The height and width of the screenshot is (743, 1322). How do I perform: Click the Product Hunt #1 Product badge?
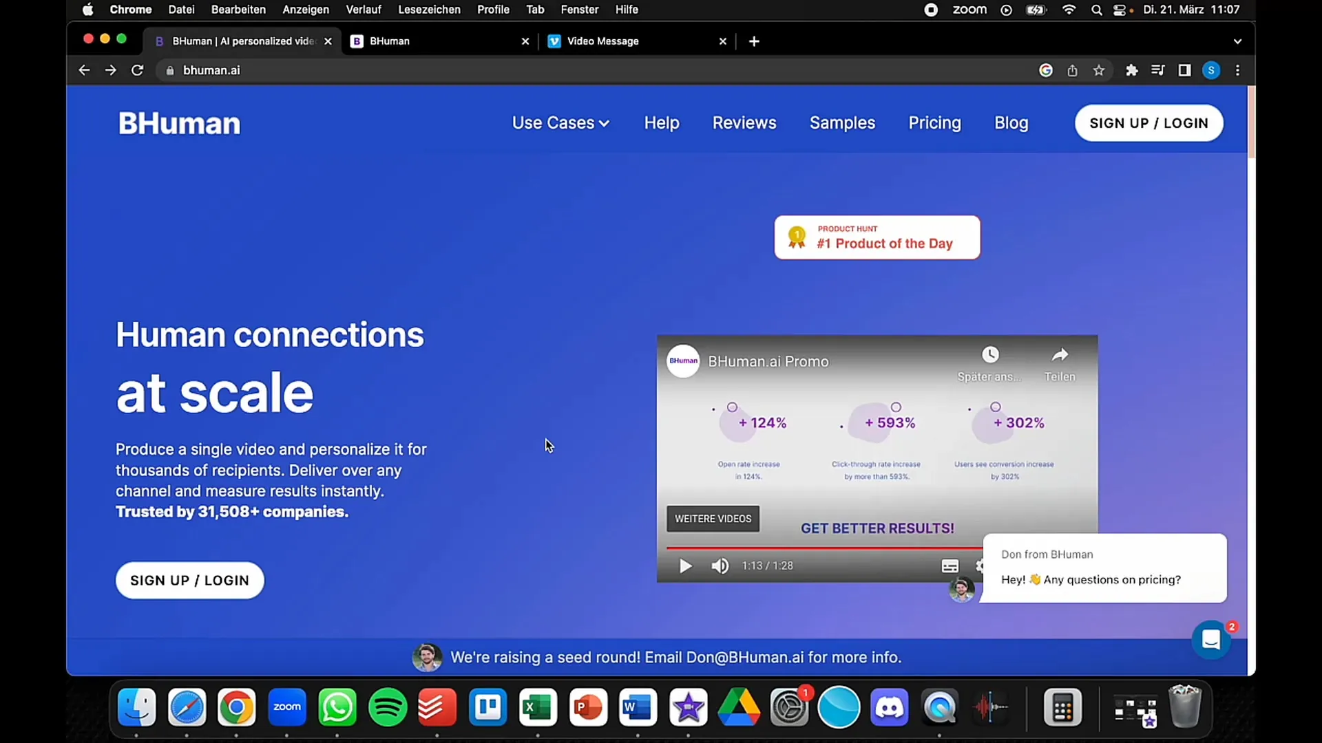click(x=877, y=237)
